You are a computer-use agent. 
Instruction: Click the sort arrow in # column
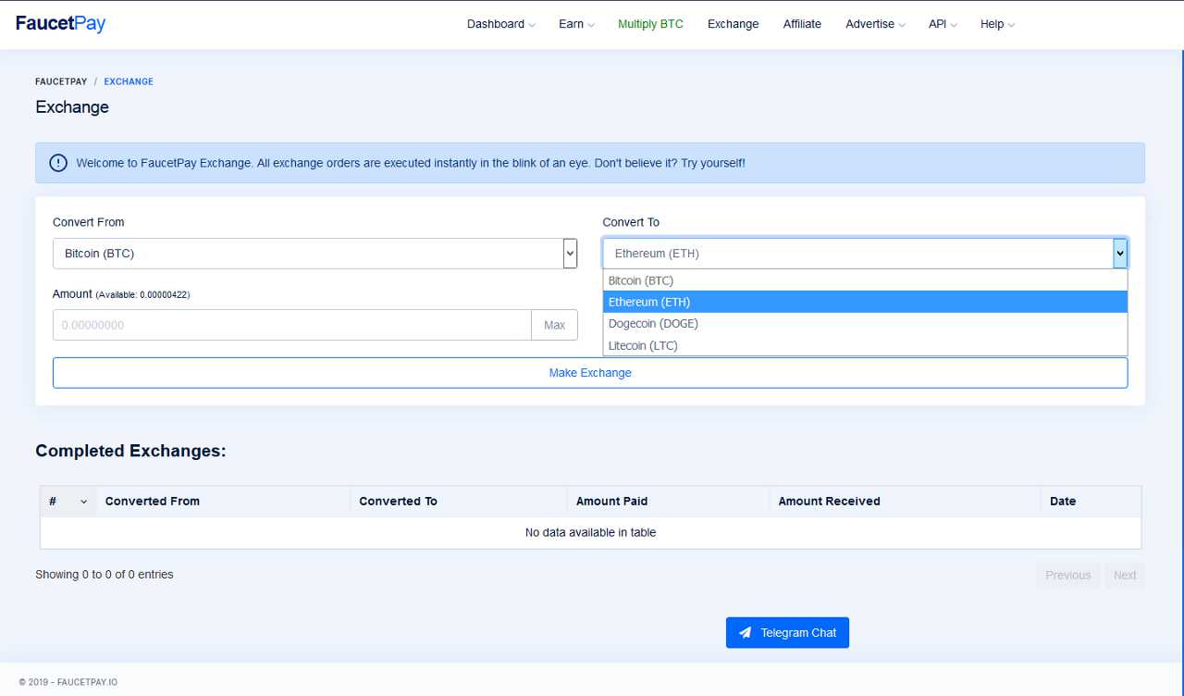83,502
